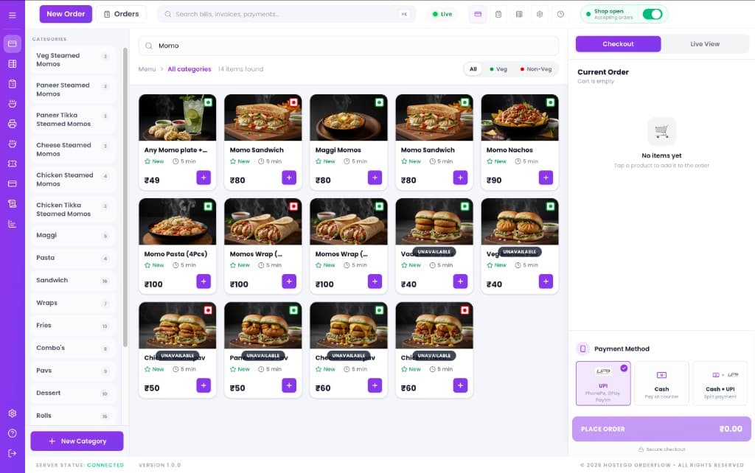Open the Veg Steamed Momos category
The height and width of the screenshot is (473, 755).
(73, 60)
